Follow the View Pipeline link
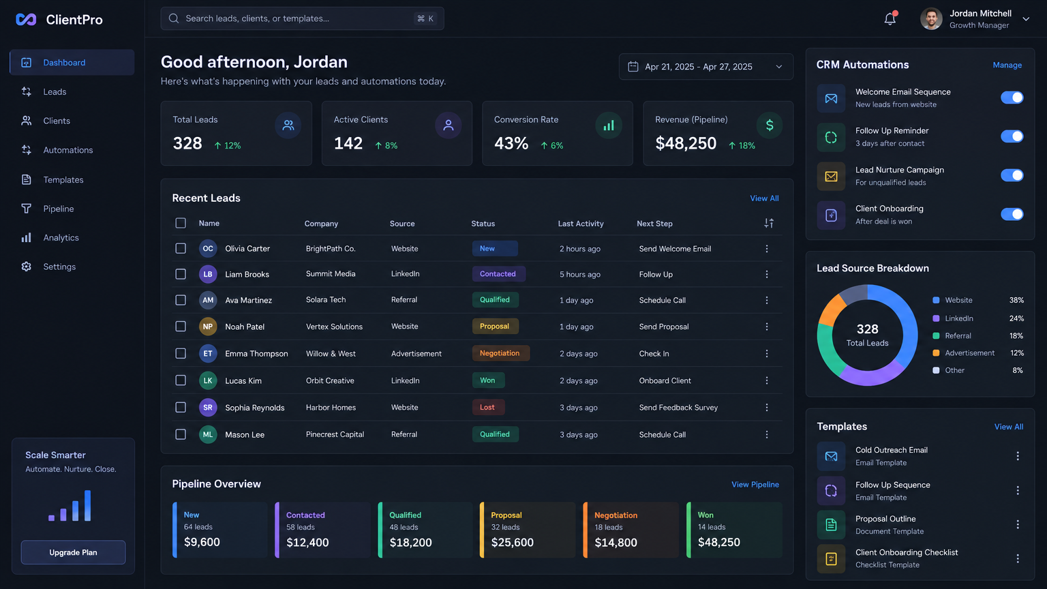Viewport: 1047px width, 589px height. tap(755, 484)
